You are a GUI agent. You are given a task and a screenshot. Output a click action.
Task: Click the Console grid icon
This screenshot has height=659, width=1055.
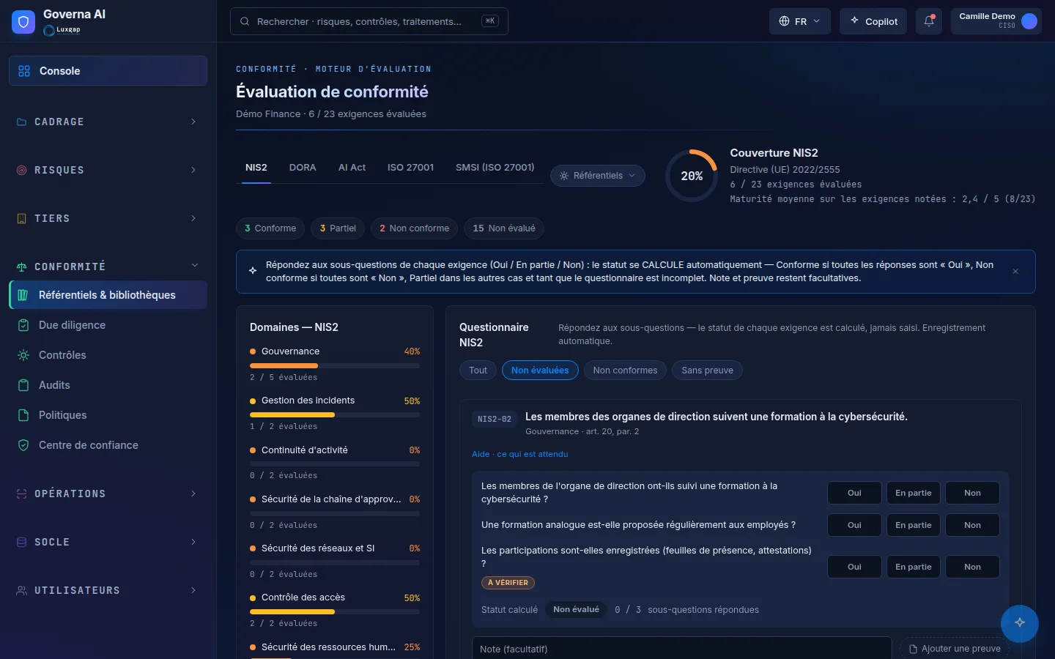click(x=24, y=71)
